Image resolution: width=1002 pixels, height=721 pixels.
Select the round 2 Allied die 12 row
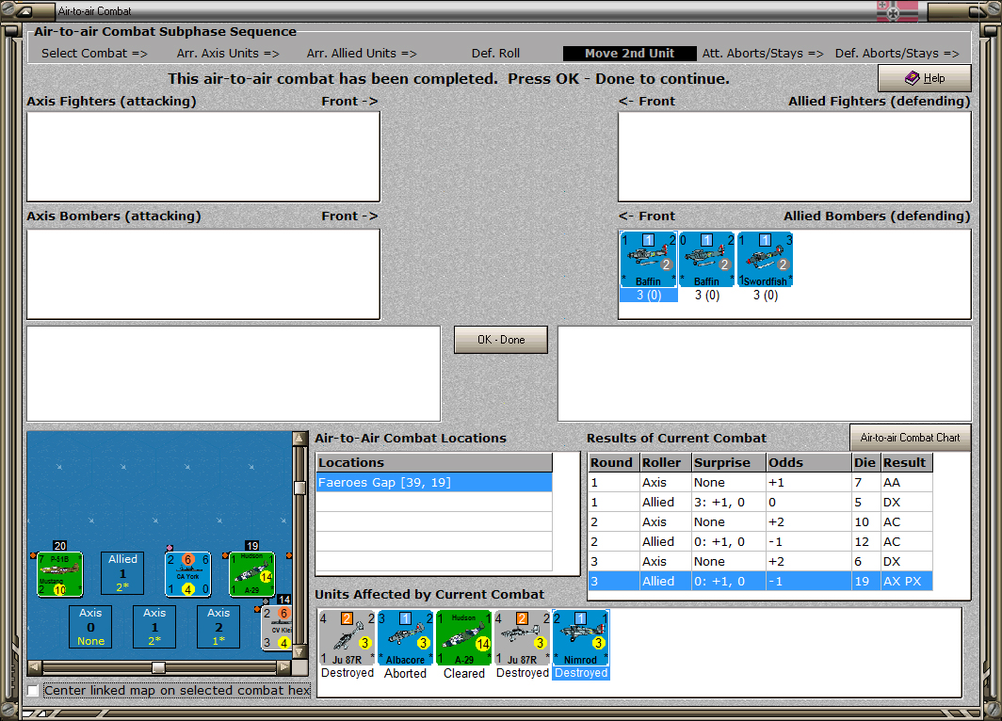(x=760, y=541)
